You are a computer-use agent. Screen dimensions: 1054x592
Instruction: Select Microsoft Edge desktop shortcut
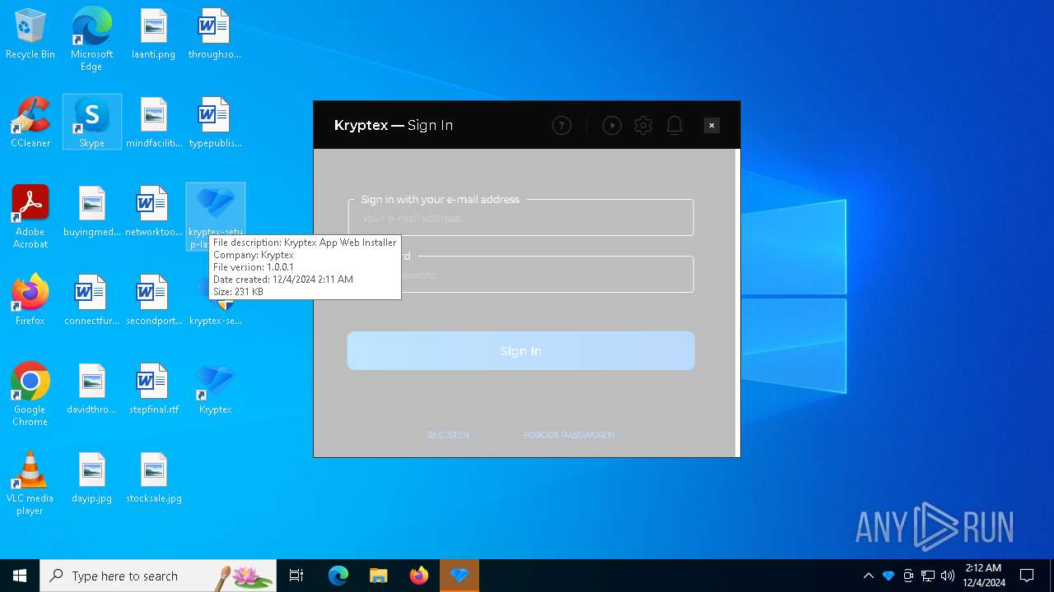click(91, 39)
